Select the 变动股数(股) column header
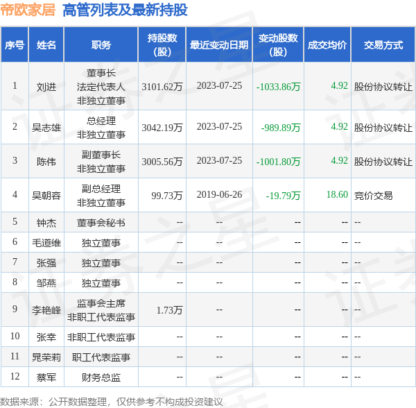416x408 pixels. click(278, 45)
